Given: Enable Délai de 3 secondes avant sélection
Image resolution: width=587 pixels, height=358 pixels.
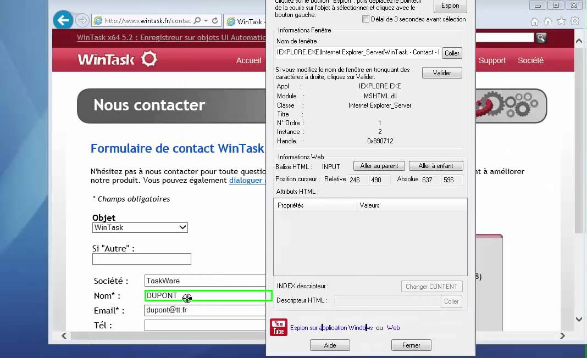Looking at the screenshot, I should pos(366,19).
